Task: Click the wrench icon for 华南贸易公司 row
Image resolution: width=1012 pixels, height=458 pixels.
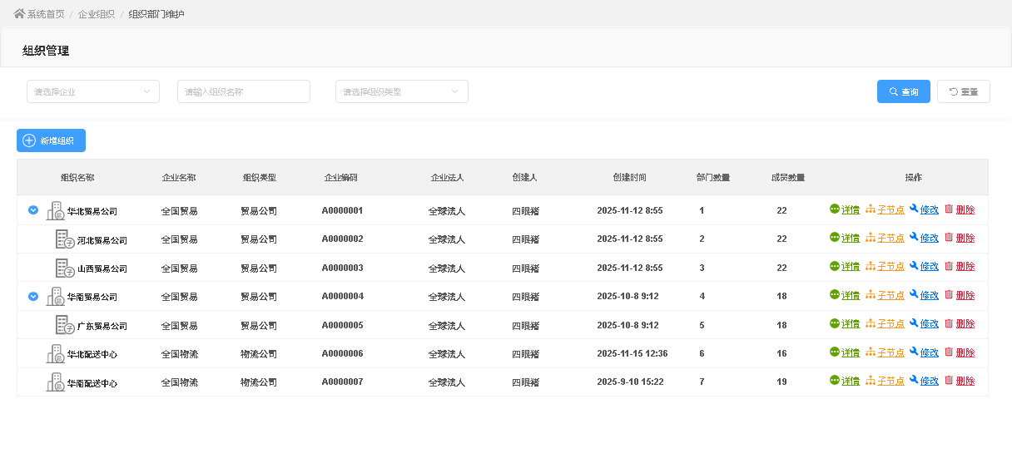Action: click(914, 295)
